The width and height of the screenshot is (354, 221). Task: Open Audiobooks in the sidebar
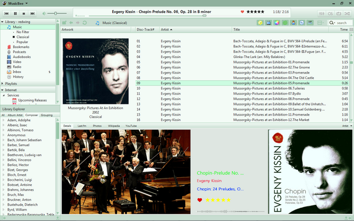[22, 57]
